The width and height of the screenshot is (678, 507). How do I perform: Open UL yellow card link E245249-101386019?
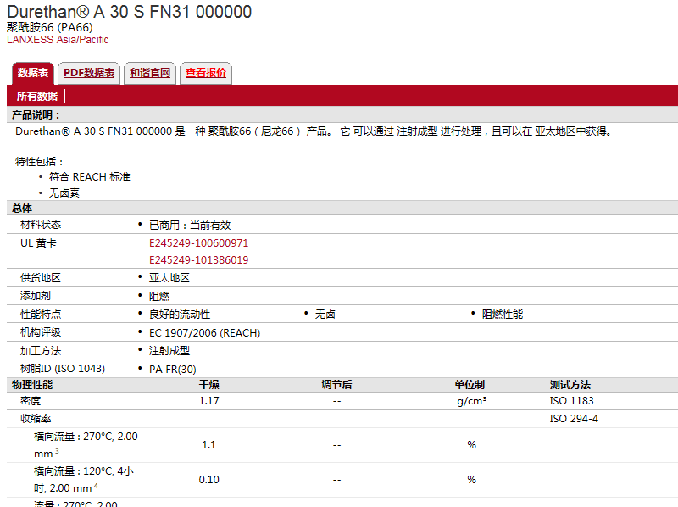click(199, 260)
